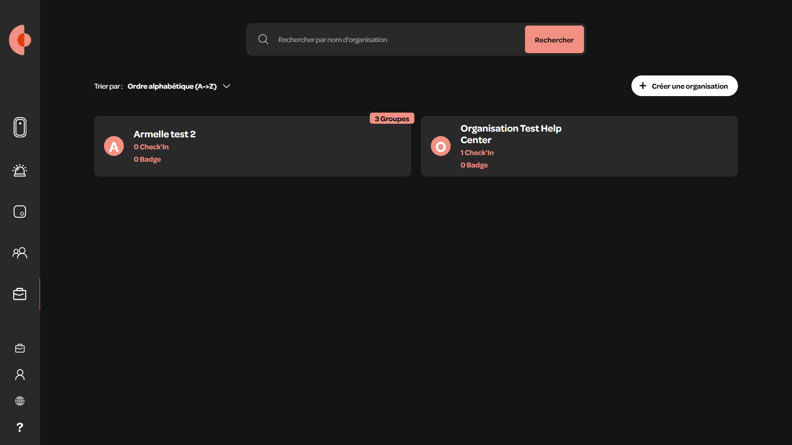Viewport: 792px width, 445px height.
Task: Open the user profile icon in the sidebar
Action: (20, 374)
